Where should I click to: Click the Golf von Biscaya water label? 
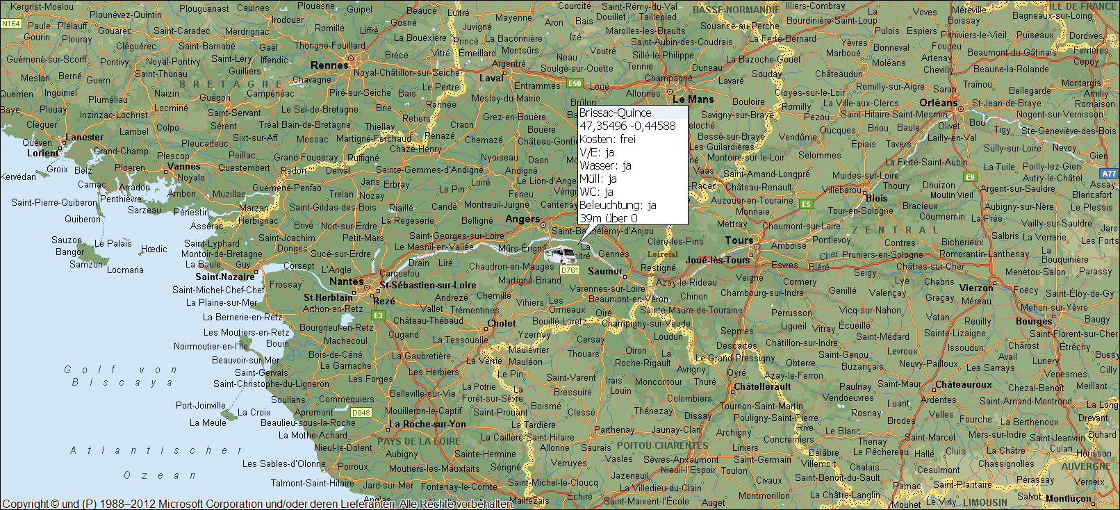122,376
